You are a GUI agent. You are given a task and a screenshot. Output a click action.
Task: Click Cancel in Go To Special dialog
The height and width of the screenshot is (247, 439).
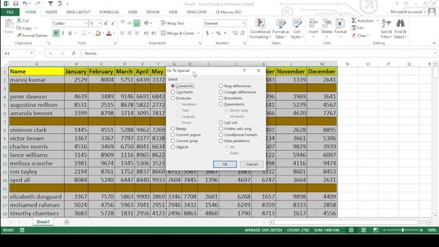click(252, 164)
